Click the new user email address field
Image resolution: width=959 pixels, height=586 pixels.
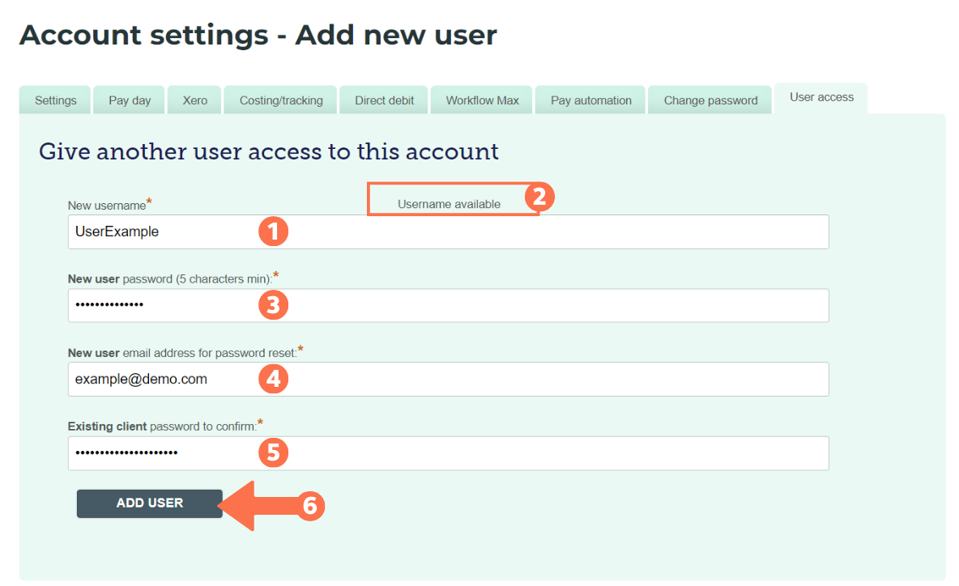point(405,379)
